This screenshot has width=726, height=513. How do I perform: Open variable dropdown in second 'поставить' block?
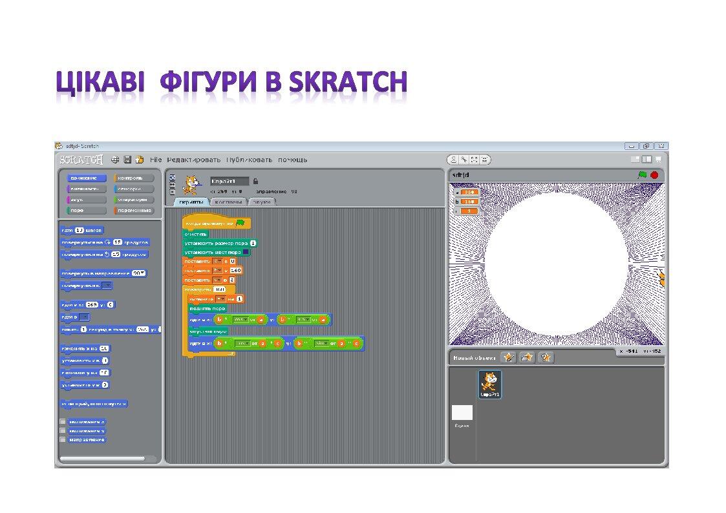[x=217, y=271]
